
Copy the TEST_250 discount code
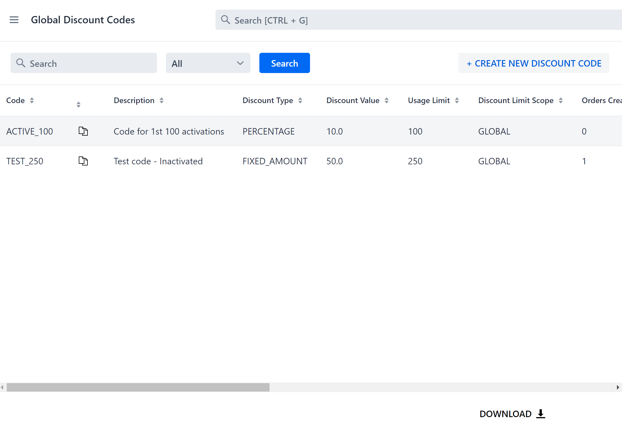(x=83, y=161)
